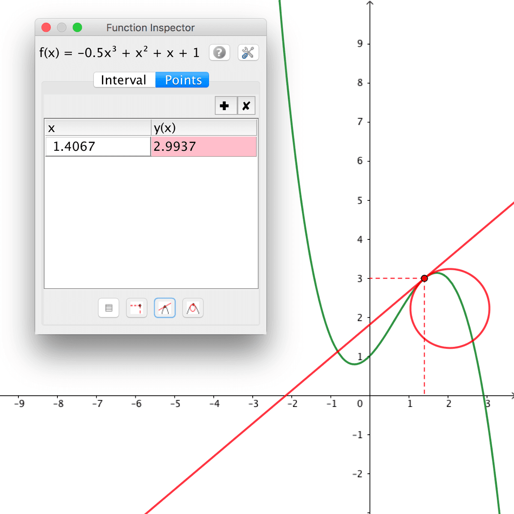
Task: Close the Function Inspector window
Action: 46,28
